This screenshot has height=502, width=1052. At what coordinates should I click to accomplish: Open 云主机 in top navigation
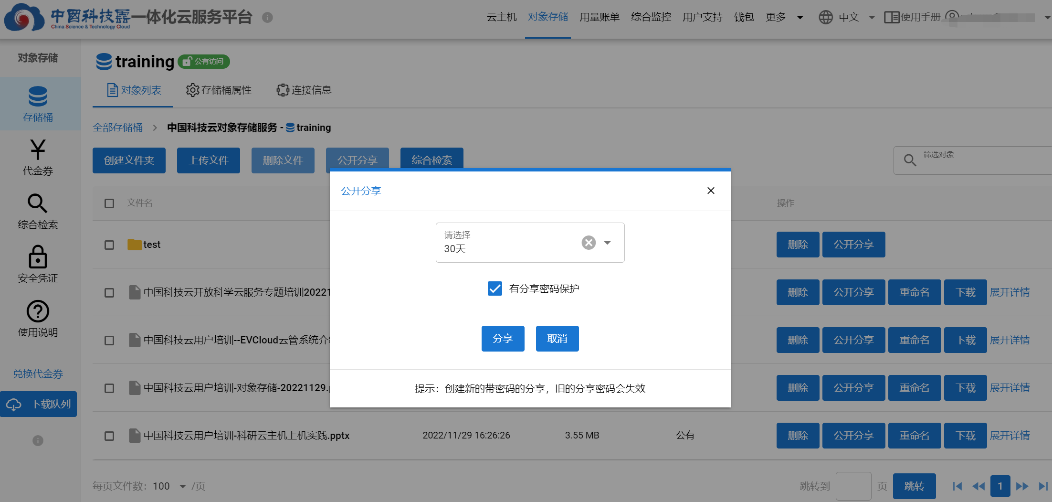coord(502,17)
